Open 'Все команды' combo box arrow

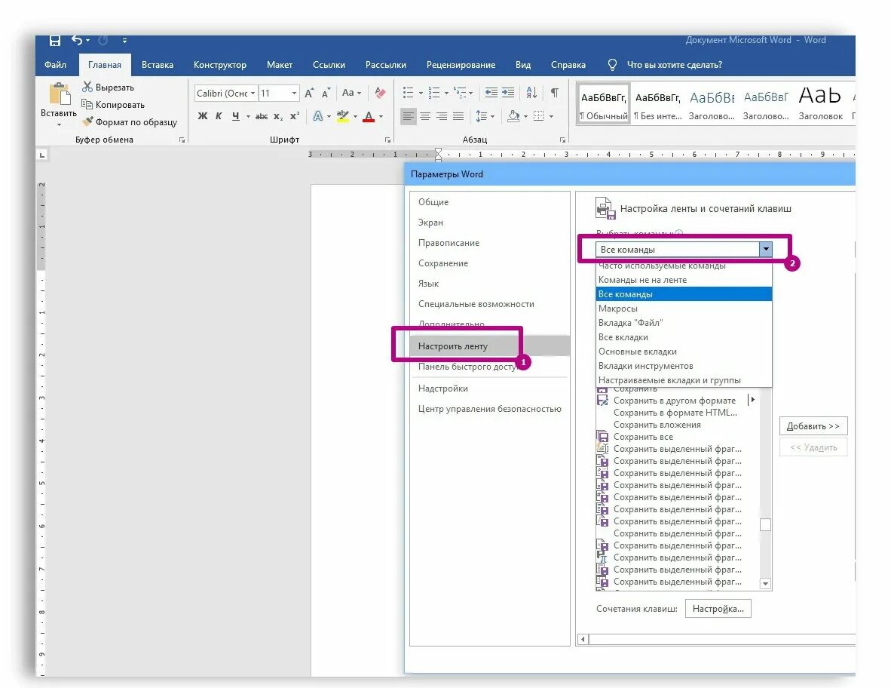coord(765,249)
